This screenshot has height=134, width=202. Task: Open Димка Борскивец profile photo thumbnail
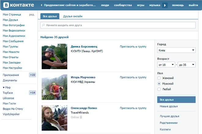(54, 56)
